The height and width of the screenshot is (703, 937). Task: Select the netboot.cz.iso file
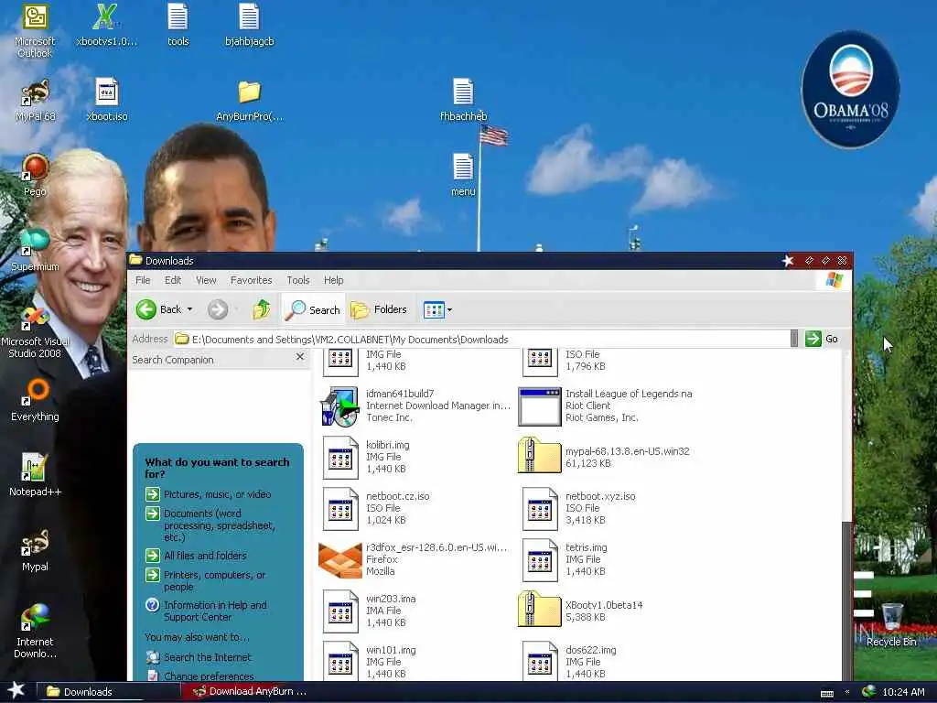[376, 509]
